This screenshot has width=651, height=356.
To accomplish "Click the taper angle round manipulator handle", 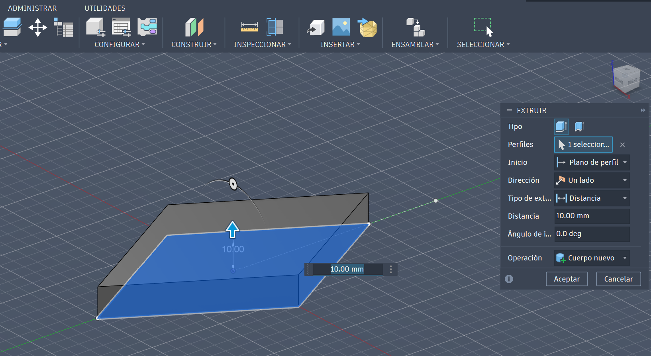I will [233, 184].
